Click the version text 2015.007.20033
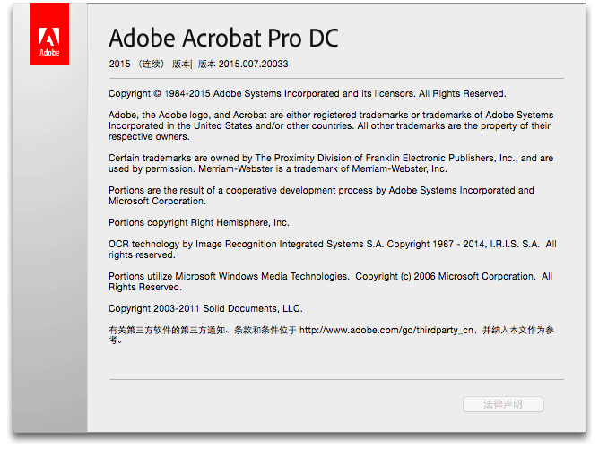The height and width of the screenshot is (457, 599). (253, 64)
